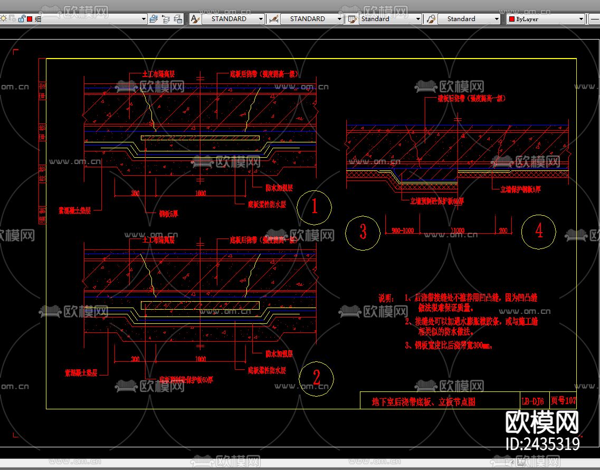Open the Table Style manager icon

(351, 19)
